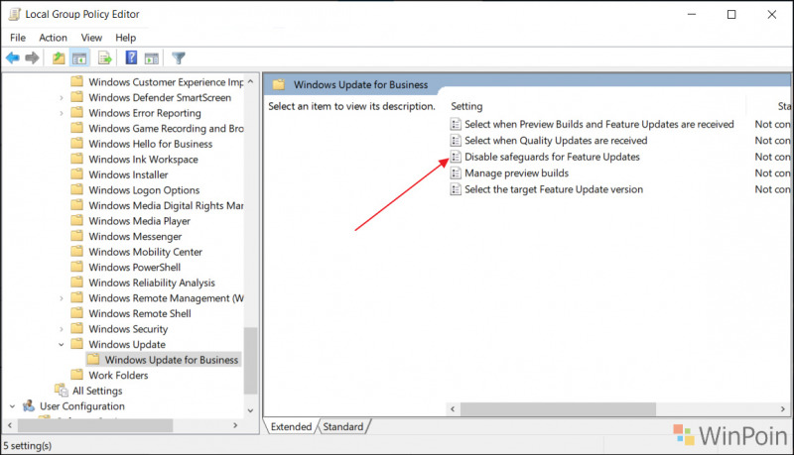Click the Up one level folder icon

coord(59,58)
